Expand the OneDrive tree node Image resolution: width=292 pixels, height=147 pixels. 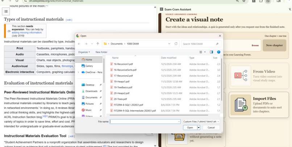click(x=78, y=72)
